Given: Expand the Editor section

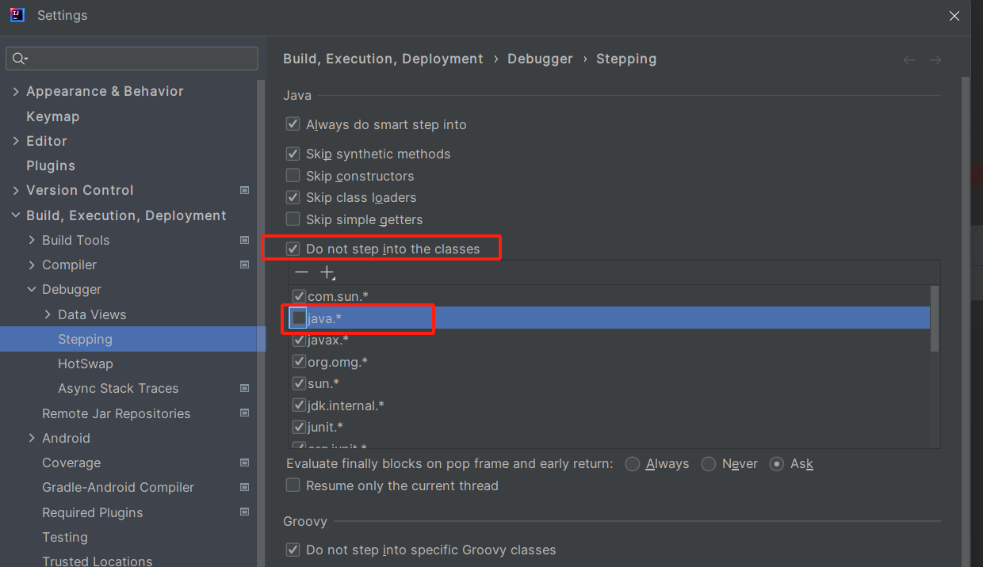Looking at the screenshot, I should tap(16, 141).
